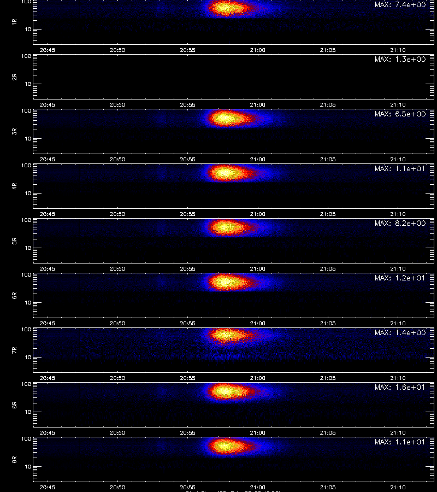The image size is (437, 492).
Task: Click the 20:50 time label under panel 4R
Action: 117,214
